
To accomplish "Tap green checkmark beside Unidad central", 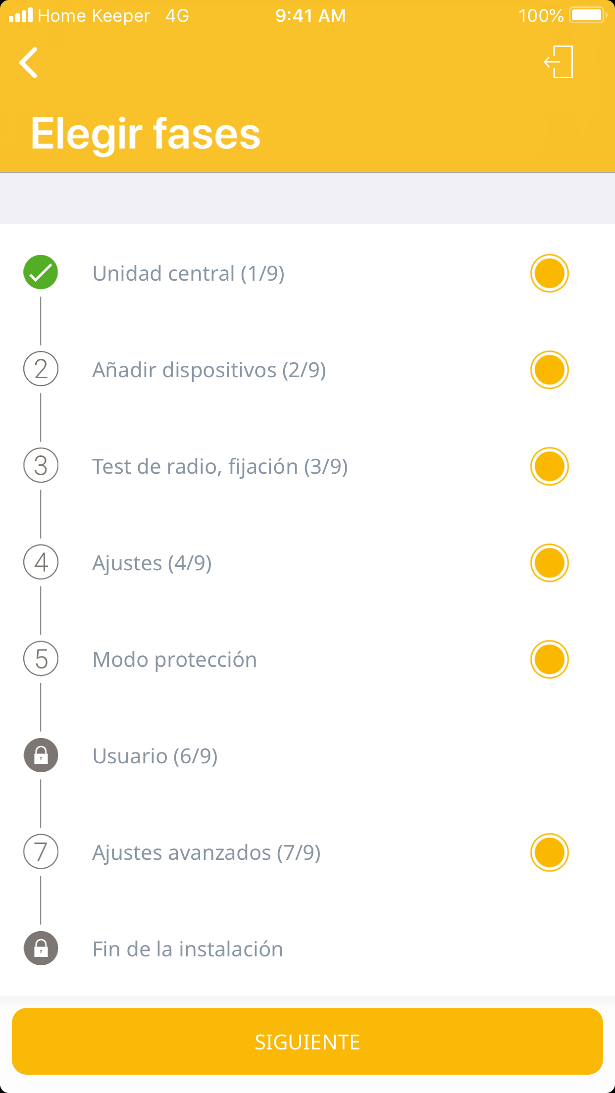I will pyautogui.click(x=41, y=272).
